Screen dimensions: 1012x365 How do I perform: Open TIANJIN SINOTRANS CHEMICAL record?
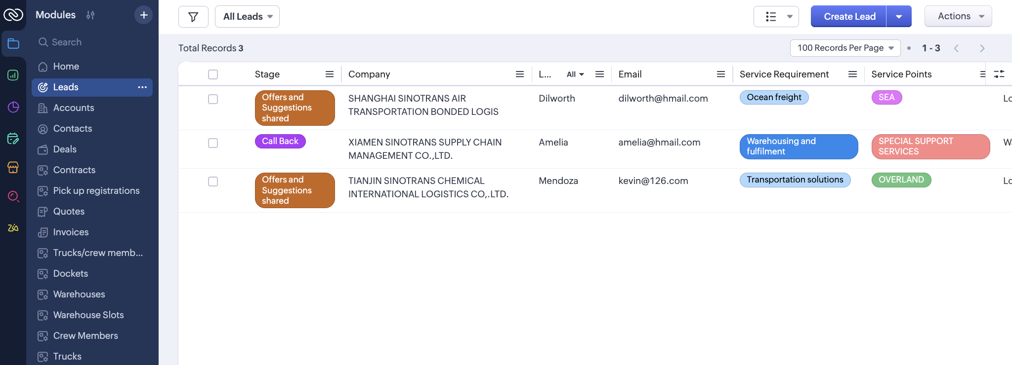click(428, 187)
